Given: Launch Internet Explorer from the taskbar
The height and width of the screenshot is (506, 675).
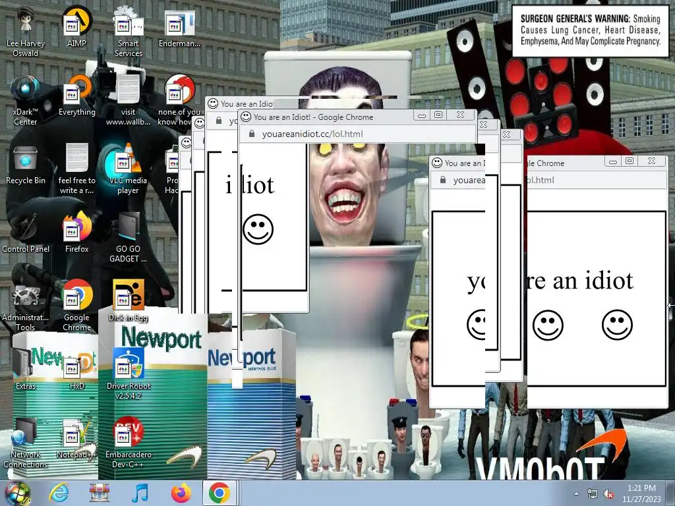Looking at the screenshot, I should click(59, 493).
